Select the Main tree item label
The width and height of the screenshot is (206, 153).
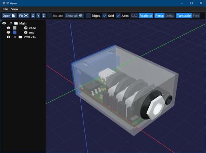(23, 24)
